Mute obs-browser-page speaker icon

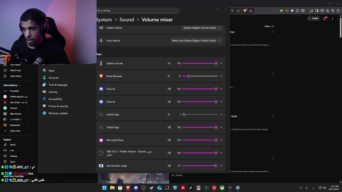pos(169,166)
